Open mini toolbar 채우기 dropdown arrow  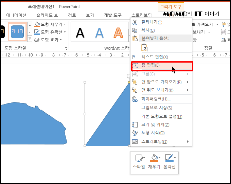pos(159,158)
